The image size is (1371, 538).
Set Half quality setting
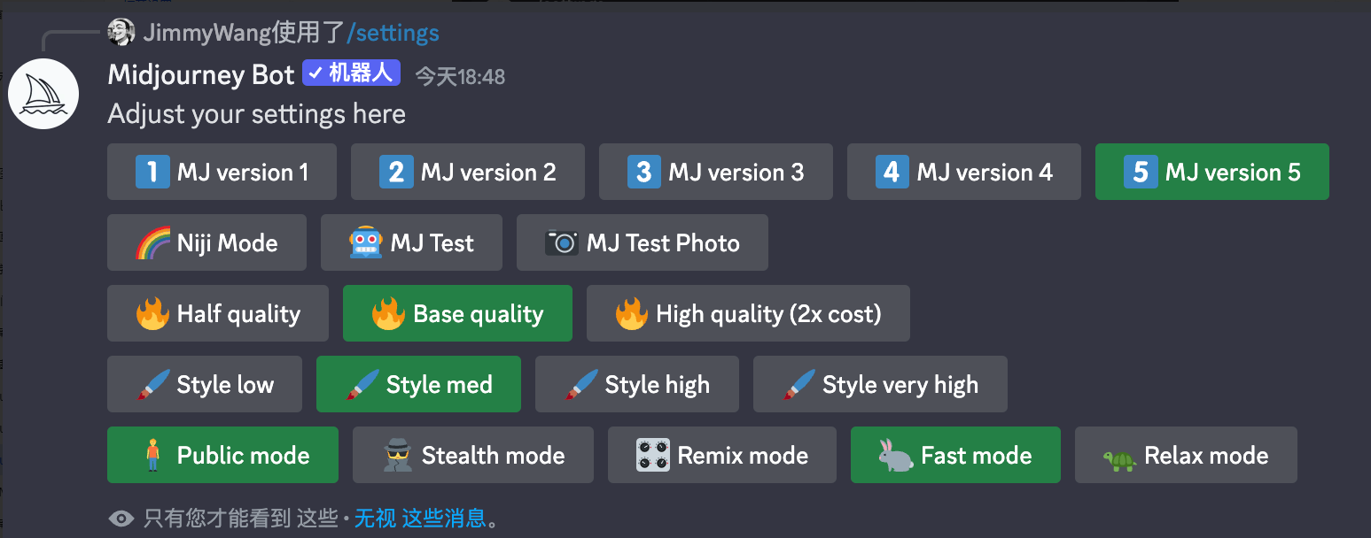click(x=218, y=313)
